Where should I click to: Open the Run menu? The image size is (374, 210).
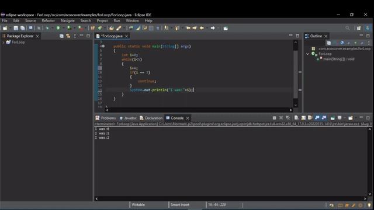click(x=117, y=21)
